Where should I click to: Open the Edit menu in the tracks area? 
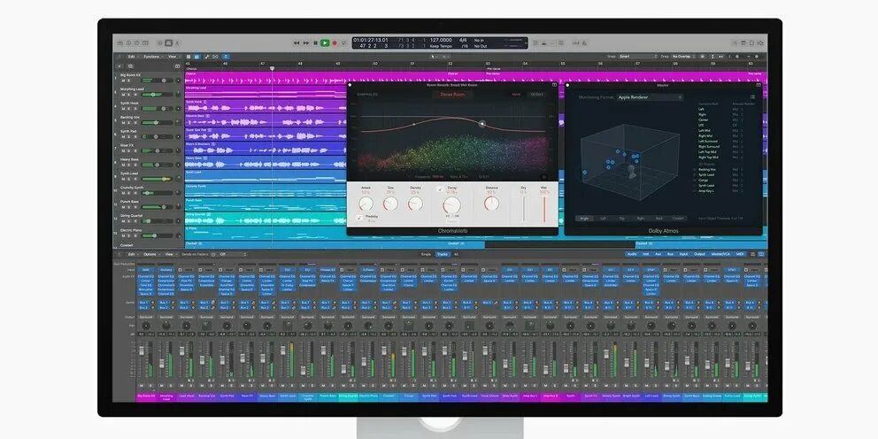point(132,57)
